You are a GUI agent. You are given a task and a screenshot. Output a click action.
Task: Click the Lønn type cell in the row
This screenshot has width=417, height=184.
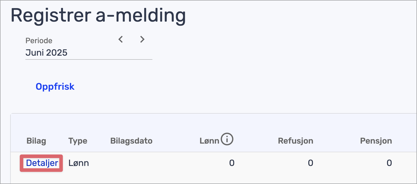point(79,163)
